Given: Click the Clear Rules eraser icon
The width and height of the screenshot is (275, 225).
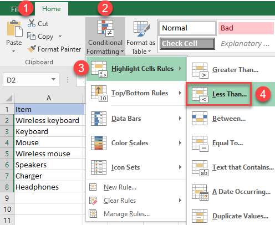Looking at the screenshot, I should 93,201.
